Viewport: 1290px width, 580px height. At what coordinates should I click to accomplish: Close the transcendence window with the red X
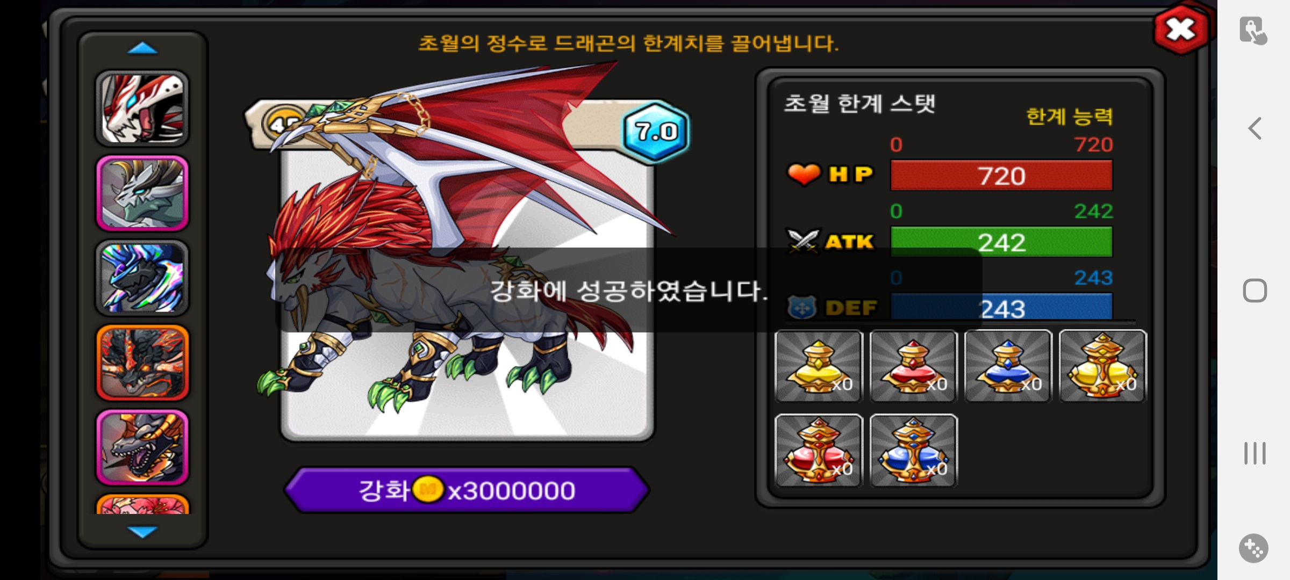(1181, 30)
